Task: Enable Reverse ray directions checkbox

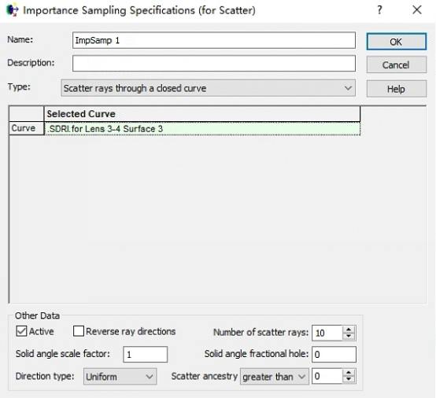Action: click(79, 331)
